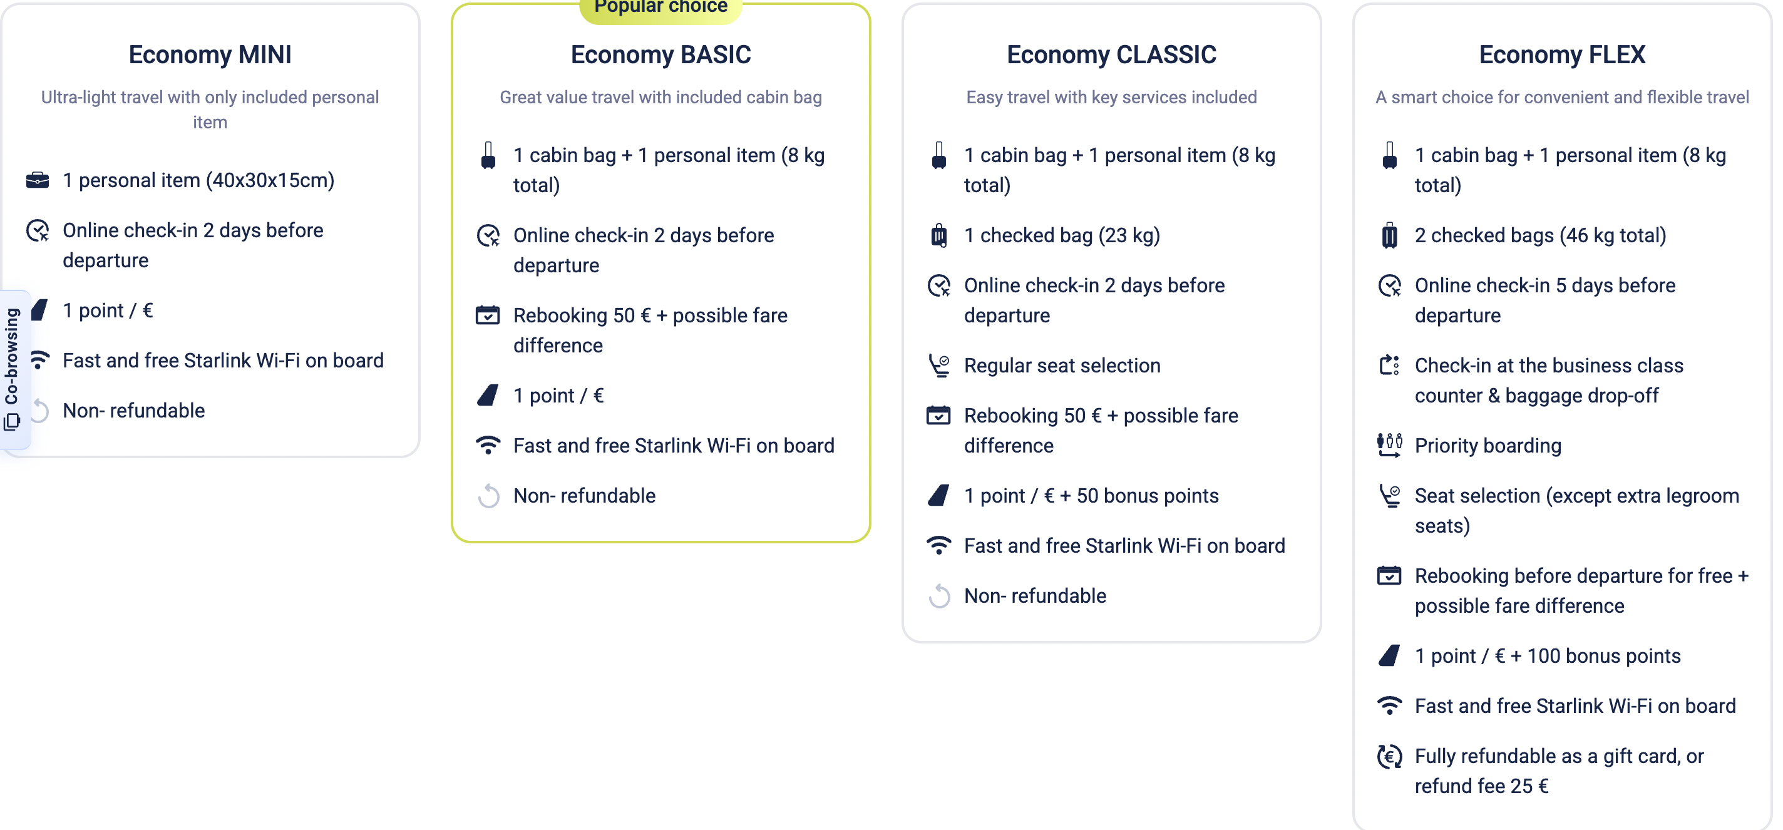Image resolution: width=1783 pixels, height=830 pixels.
Task: Click the Wi-Fi icon in Economy BASIC
Action: [x=488, y=445]
